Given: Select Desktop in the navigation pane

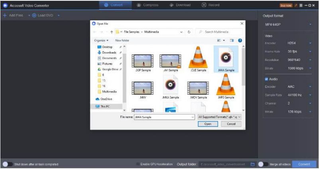Looking at the screenshot, I should point(107,47).
